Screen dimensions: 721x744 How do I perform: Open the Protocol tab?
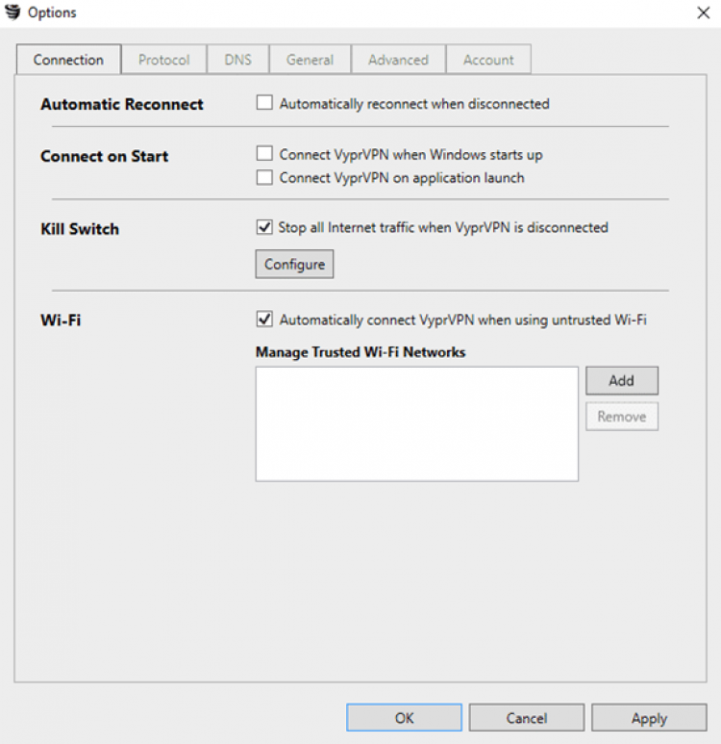point(164,60)
